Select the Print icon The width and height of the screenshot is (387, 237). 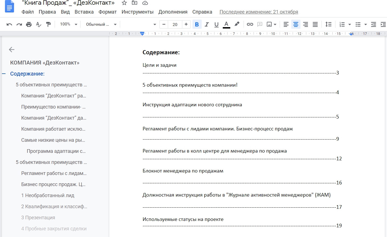[x=29, y=24]
